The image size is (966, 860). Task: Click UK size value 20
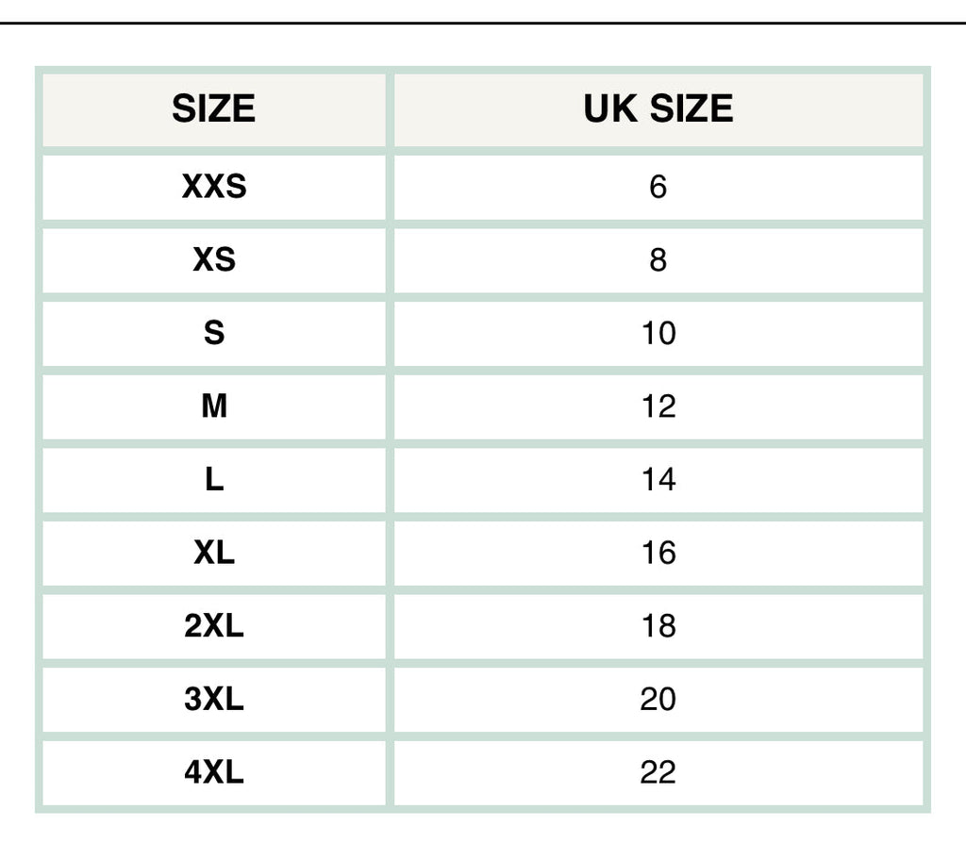tap(658, 700)
